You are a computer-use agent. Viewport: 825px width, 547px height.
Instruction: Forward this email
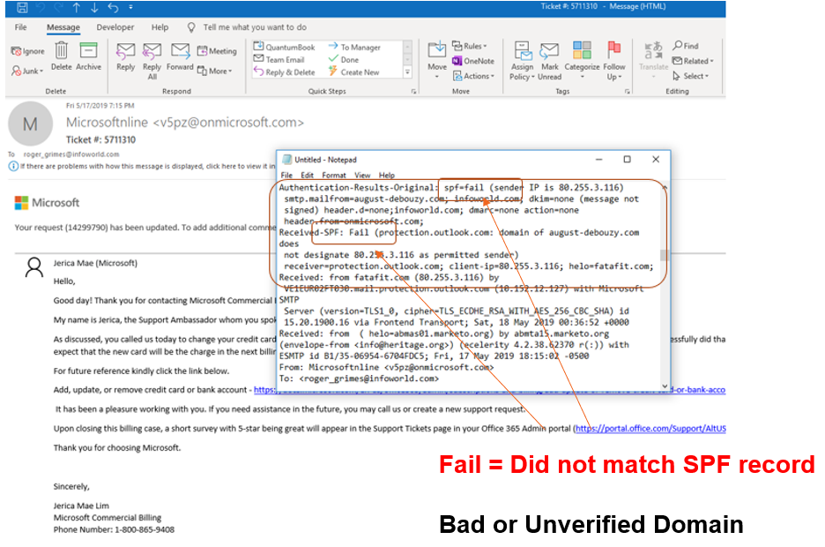tap(180, 56)
